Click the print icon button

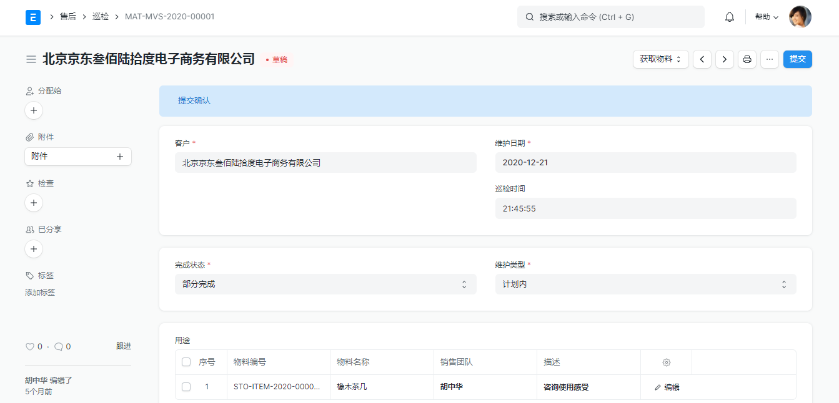(747, 59)
